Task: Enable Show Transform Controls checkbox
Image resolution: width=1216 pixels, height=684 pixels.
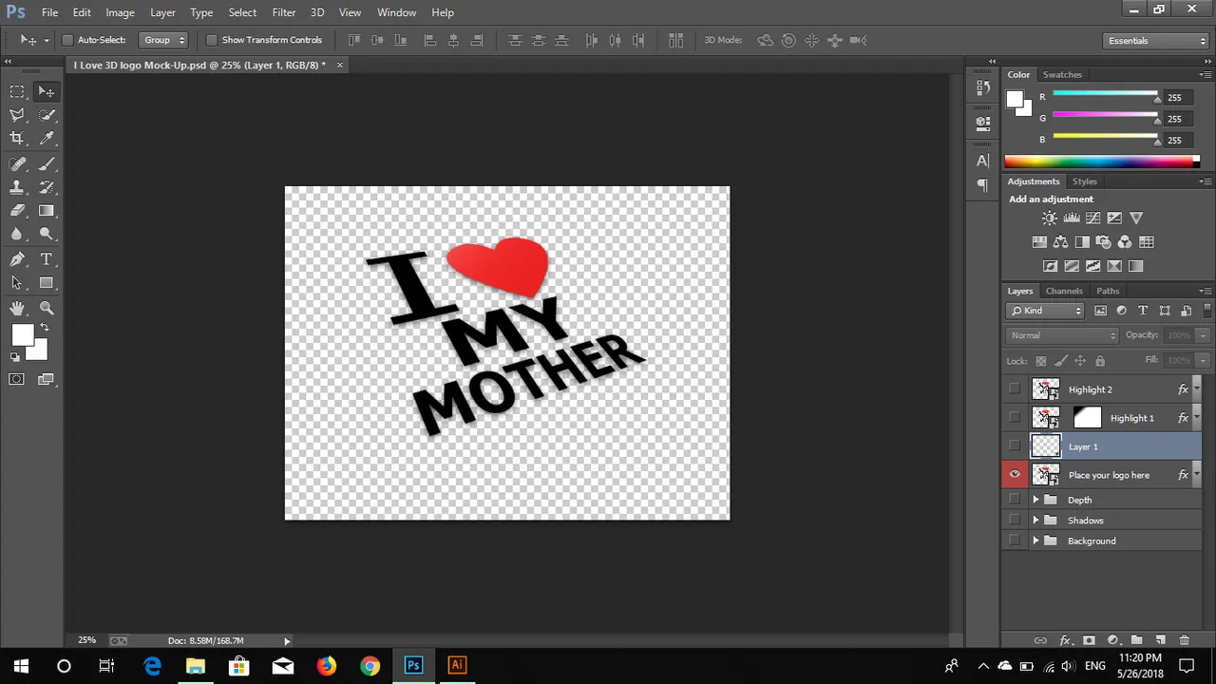Action: click(212, 40)
